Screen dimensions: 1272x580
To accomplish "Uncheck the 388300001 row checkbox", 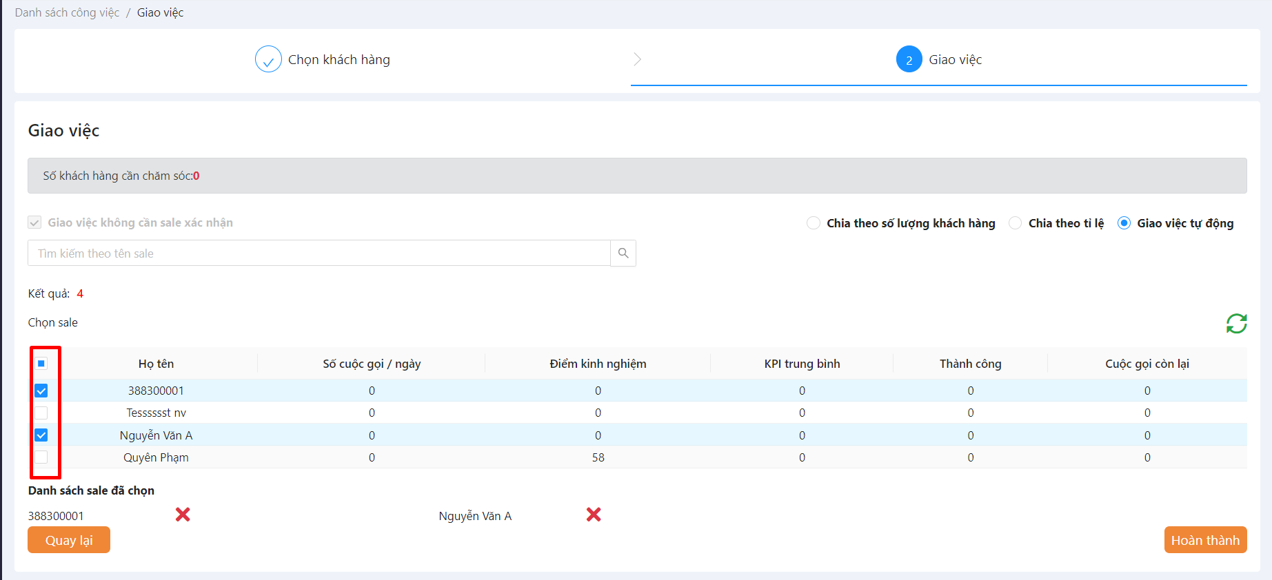I will [x=41, y=391].
